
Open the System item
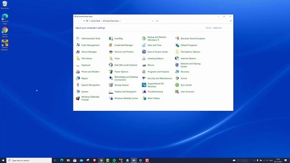pyautogui.click(x=82, y=91)
